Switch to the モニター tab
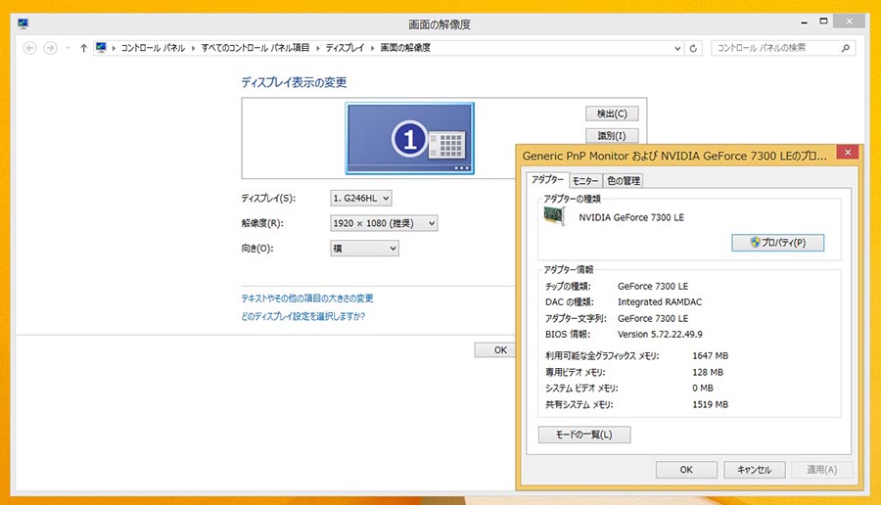 pyautogui.click(x=585, y=180)
